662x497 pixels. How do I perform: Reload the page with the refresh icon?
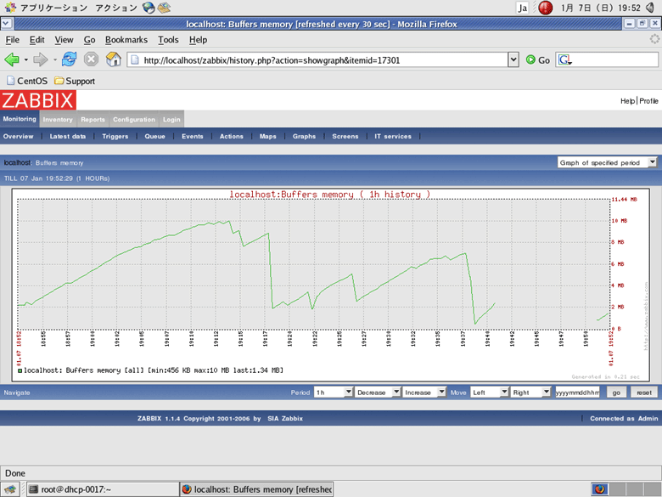[69, 59]
